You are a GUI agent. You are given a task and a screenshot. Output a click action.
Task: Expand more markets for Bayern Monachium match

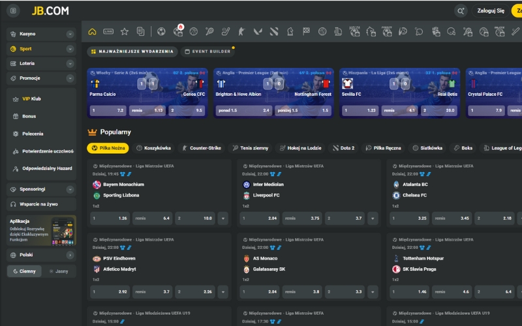(224, 218)
